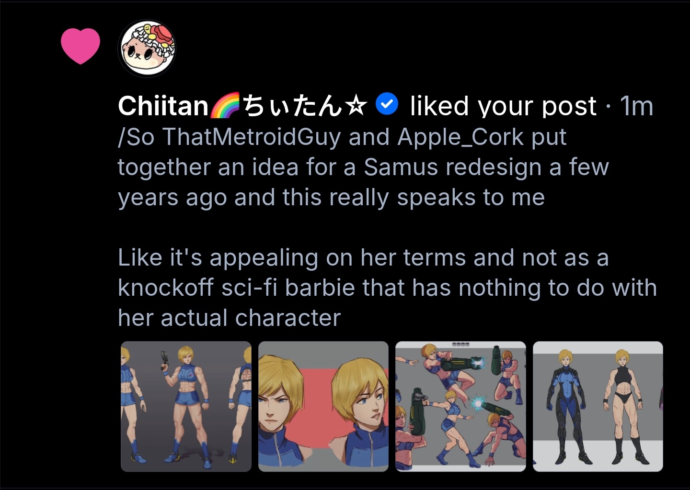
Task: Click the ThatMetroidGuy mention in the post
Action: (252, 137)
